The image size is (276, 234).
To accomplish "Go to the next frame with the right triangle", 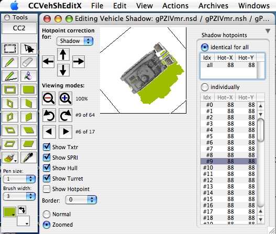I will (x=65, y=131).
